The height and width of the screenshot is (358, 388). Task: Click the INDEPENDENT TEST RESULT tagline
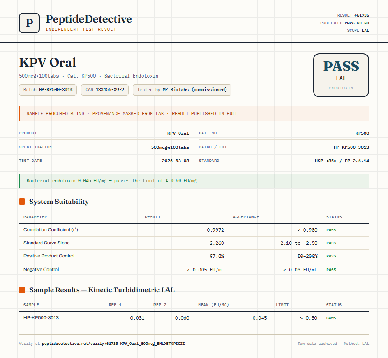[81, 29]
